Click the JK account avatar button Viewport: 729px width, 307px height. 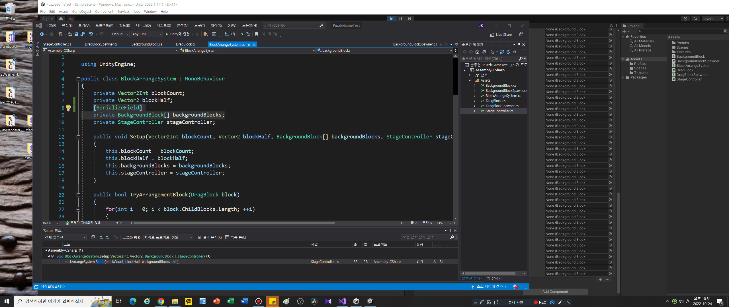481,26
